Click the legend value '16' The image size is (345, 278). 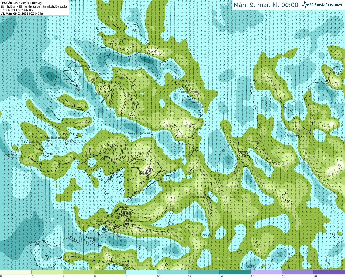(253, 276)
